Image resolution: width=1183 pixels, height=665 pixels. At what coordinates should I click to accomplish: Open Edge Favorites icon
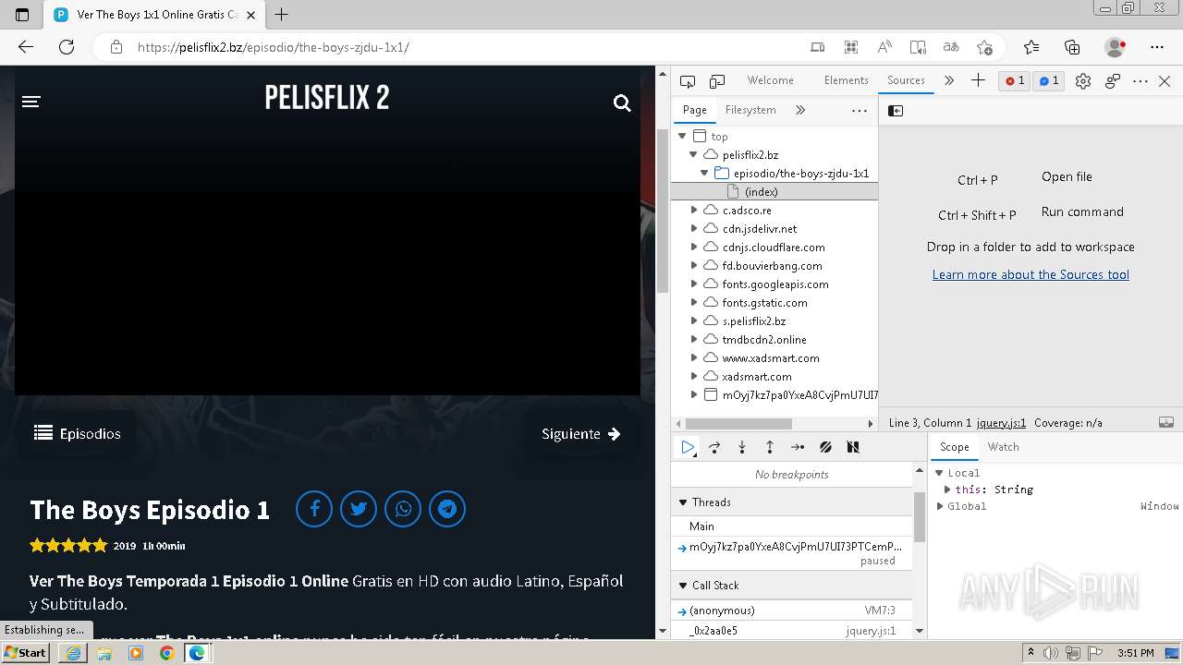pos(1031,47)
